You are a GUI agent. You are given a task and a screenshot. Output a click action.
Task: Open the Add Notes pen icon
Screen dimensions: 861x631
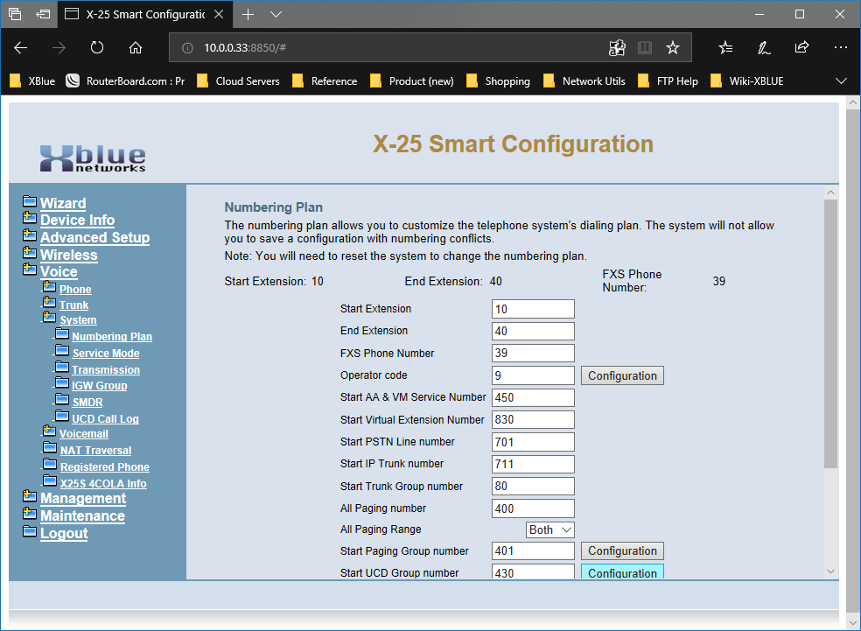point(764,48)
